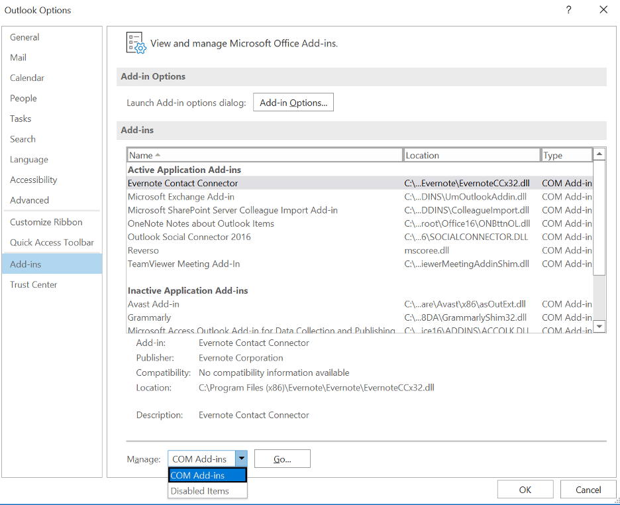620x505 pixels.
Task: Click the Inactive Application Add-ins group heading
Action: pos(188,291)
